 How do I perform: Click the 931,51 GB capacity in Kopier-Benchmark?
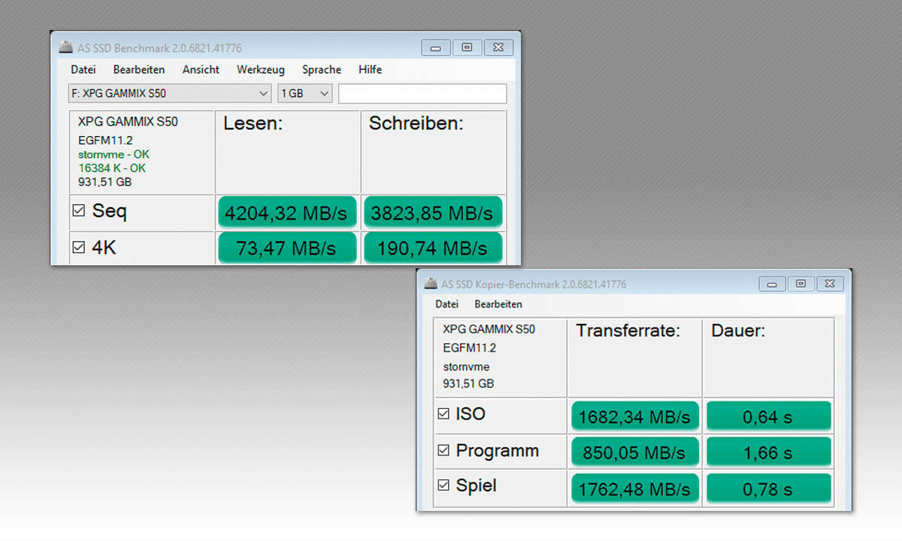tap(468, 383)
